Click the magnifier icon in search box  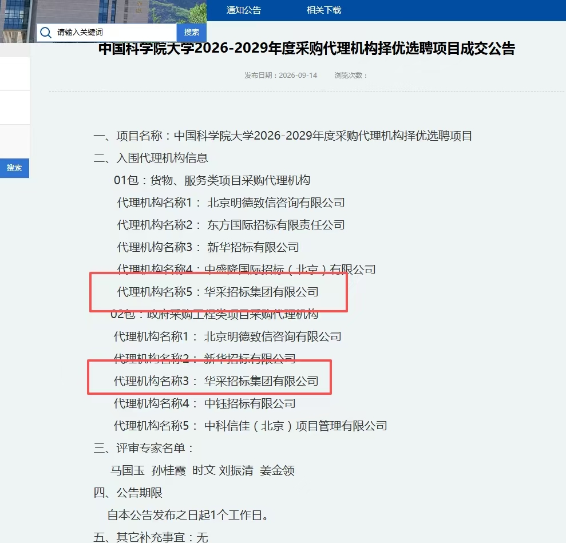tap(46, 33)
